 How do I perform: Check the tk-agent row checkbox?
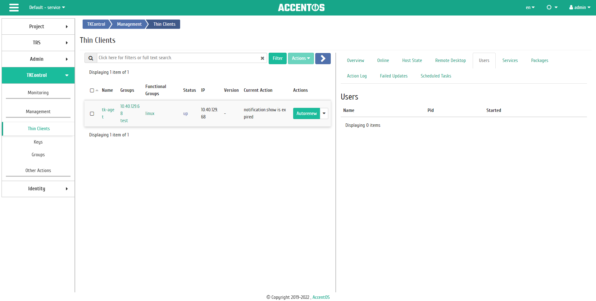[x=92, y=114]
